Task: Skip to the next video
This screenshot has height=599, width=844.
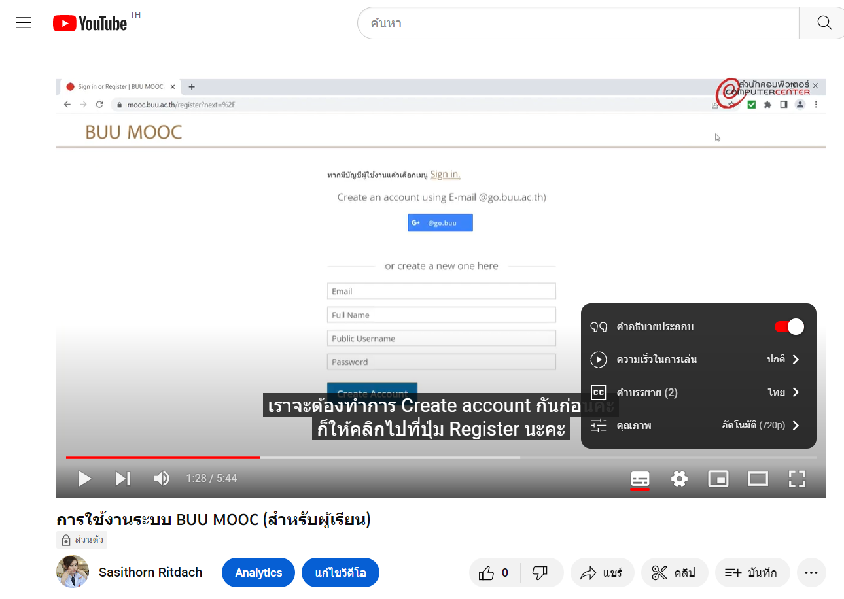Action: coord(122,479)
